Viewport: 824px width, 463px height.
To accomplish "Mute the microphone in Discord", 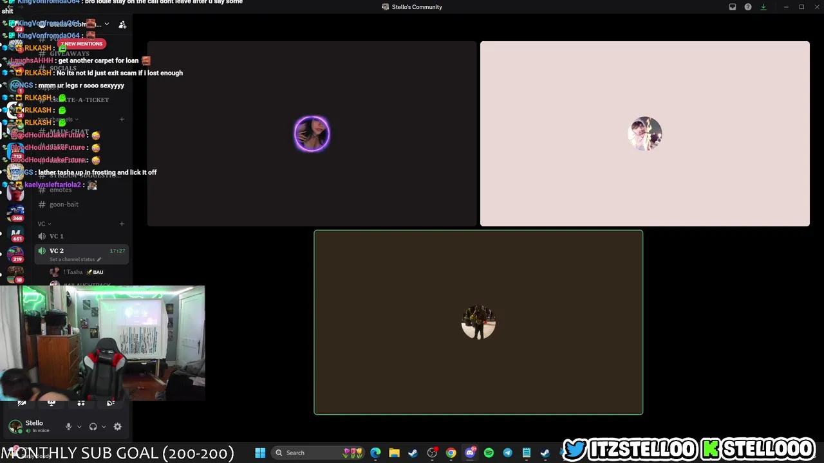I will tap(68, 426).
